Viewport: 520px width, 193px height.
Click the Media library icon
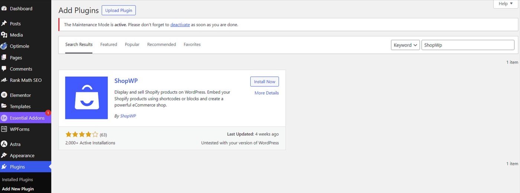click(x=4, y=35)
